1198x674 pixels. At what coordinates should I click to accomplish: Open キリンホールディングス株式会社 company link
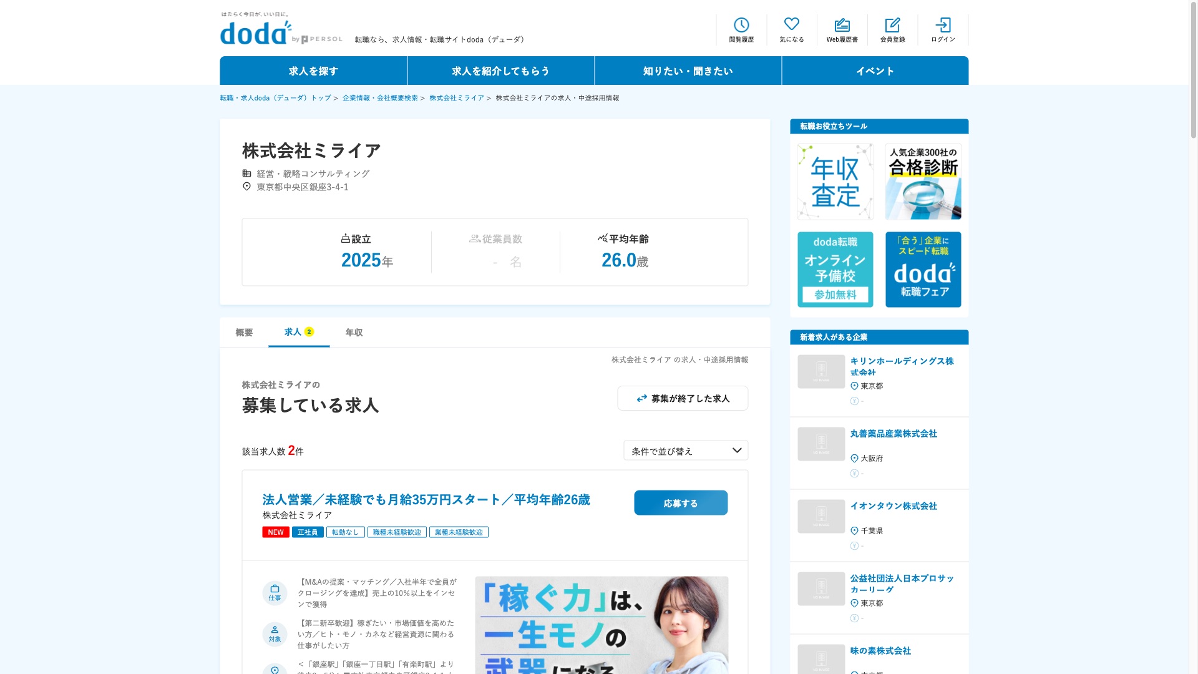pos(902,366)
